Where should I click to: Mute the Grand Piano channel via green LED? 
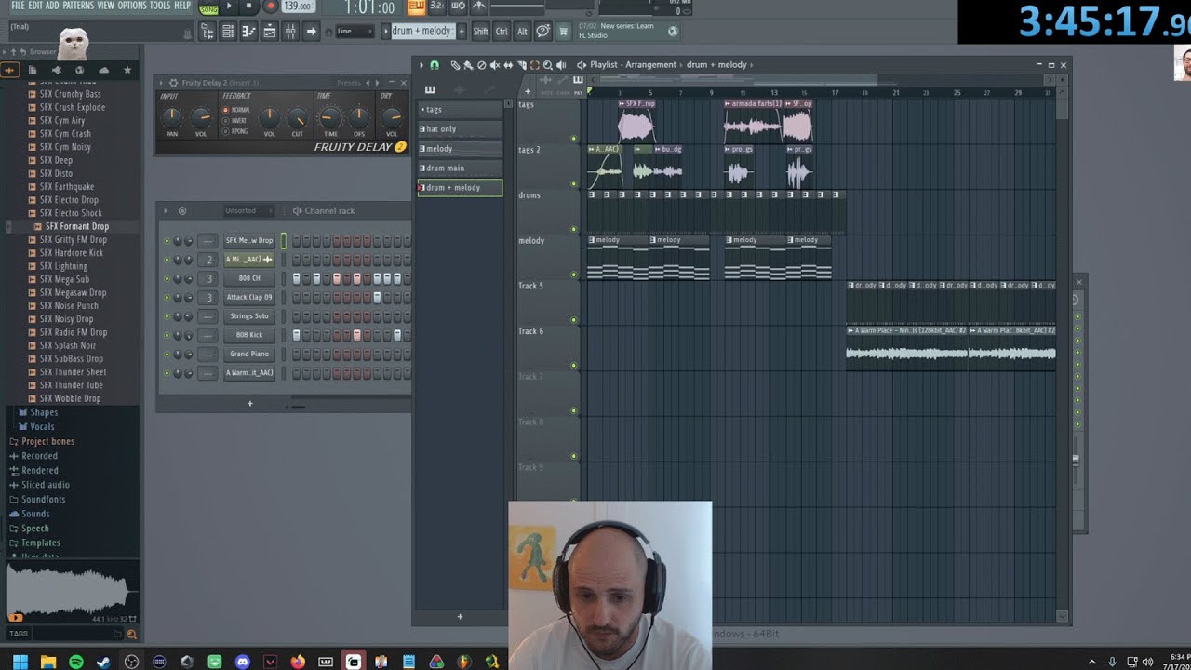[167, 355]
